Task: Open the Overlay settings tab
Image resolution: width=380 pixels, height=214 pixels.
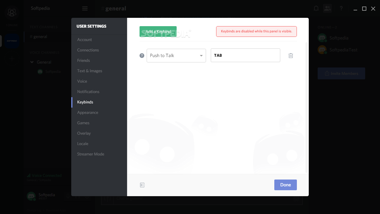Action: (99, 133)
